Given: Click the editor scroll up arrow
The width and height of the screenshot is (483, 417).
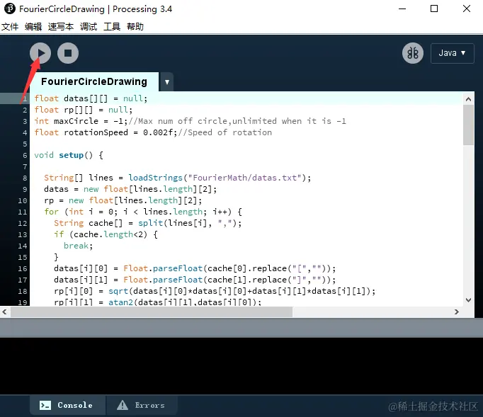Looking at the screenshot, I should pyautogui.click(x=469, y=99).
